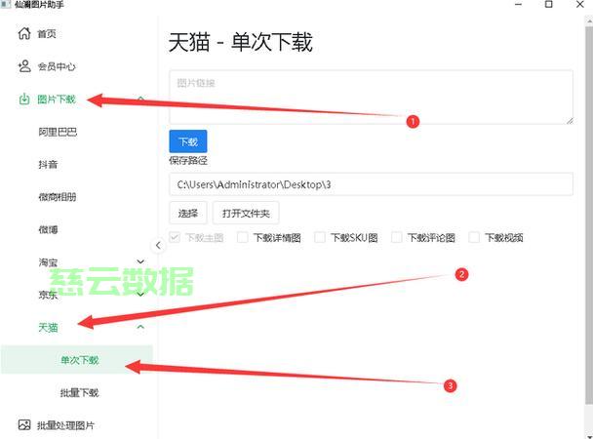This screenshot has width=593, height=439.
Task: Click the 首页 home icon
Action: click(24, 34)
